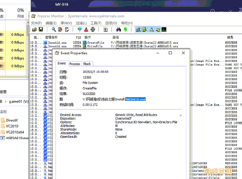Open the Filter funnel icon

(x=80, y=29)
